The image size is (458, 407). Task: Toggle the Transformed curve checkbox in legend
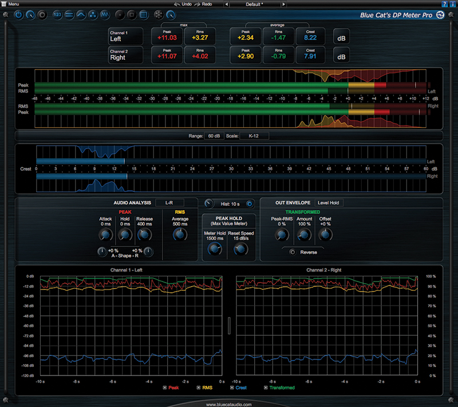(x=266, y=388)
